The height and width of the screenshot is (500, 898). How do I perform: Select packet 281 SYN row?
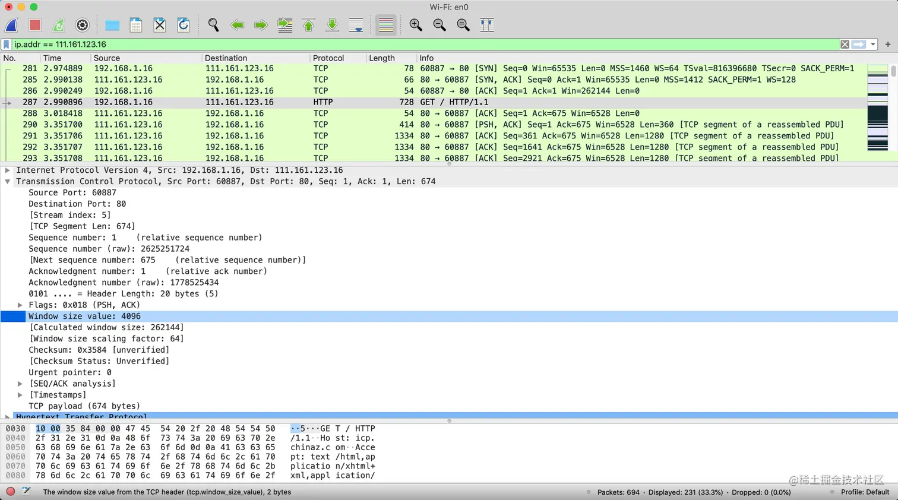[434, 68]
